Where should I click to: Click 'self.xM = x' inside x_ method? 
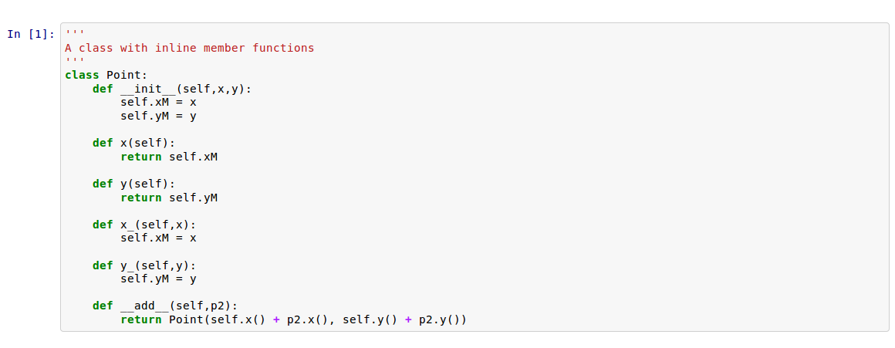click(158, 238)
